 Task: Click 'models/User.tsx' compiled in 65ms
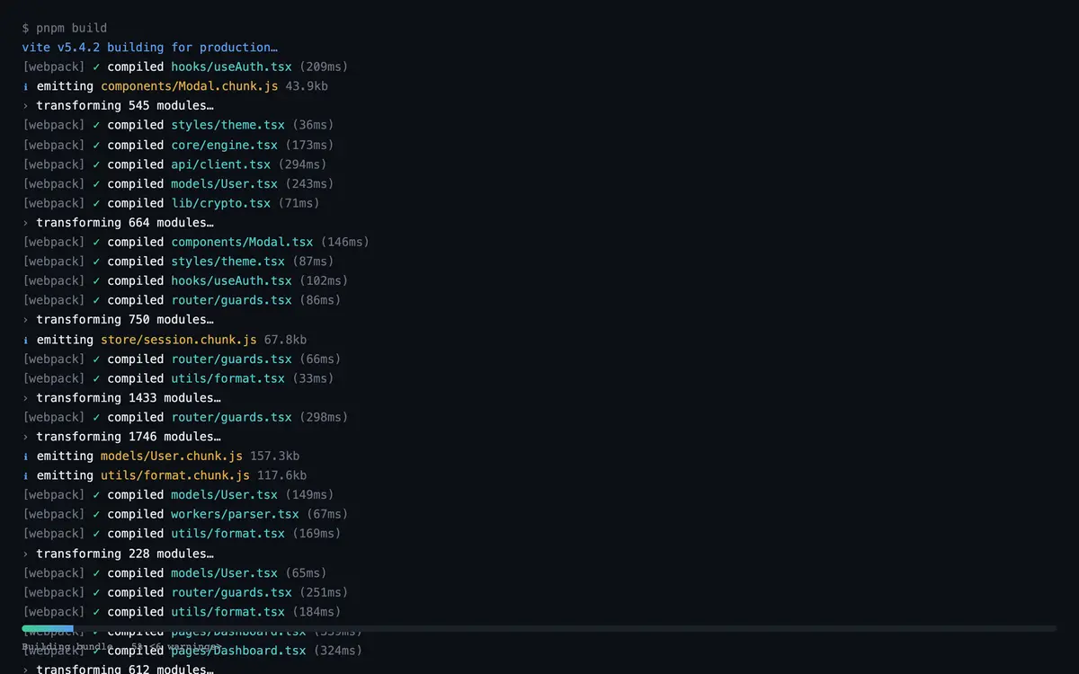(x=224, y=573)
